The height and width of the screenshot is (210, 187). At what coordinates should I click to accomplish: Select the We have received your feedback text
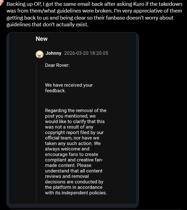tap(69, 88)
